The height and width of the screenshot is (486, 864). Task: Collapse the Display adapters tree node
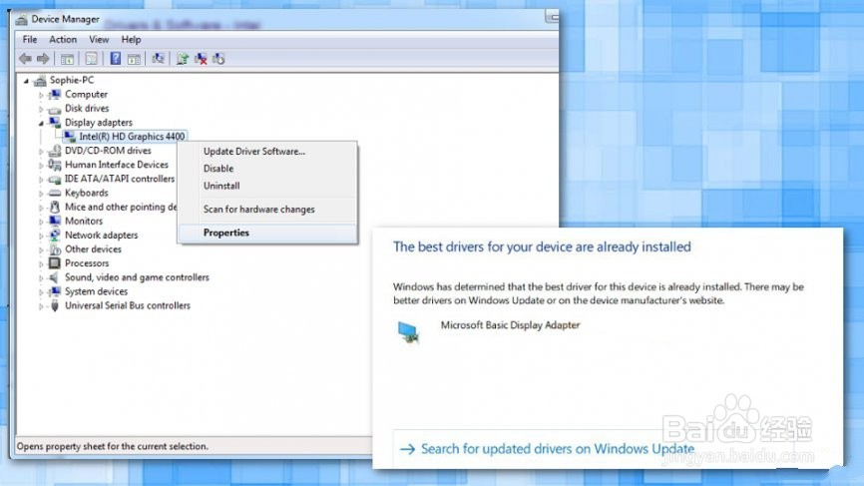[41, 123]
